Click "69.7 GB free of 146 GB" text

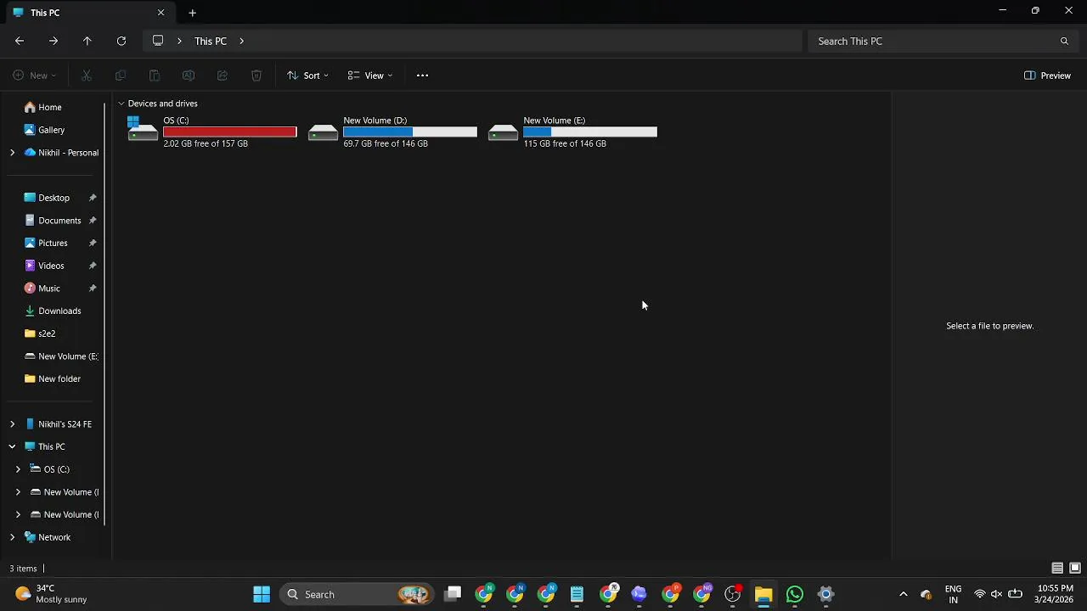[x=386, y=143]
